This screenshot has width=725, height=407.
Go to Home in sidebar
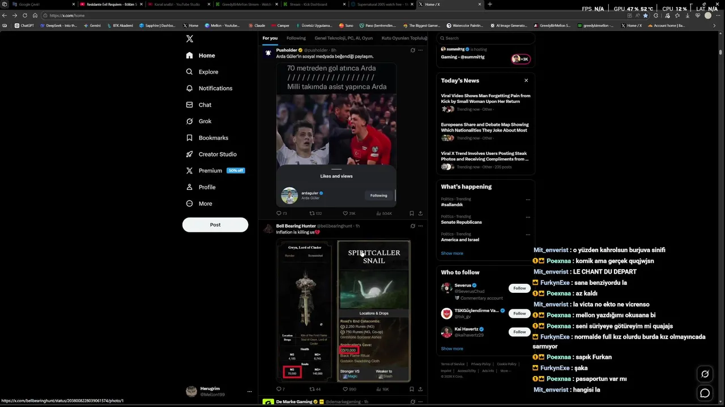(201, 55)
